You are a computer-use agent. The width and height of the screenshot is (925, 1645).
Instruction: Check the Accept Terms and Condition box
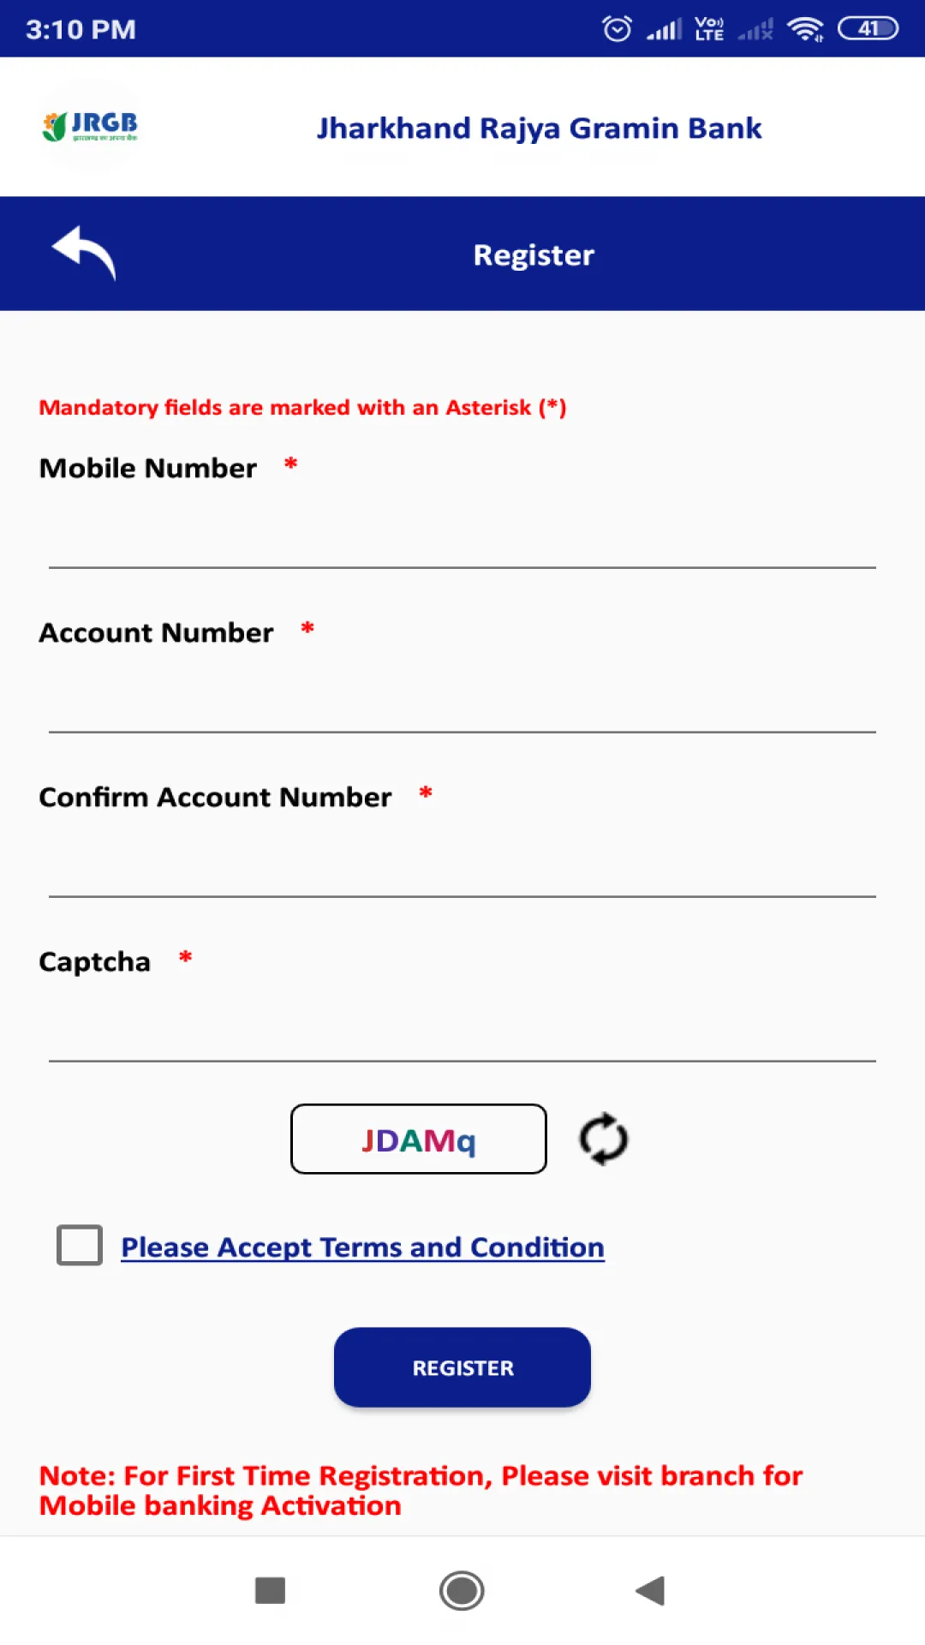point(80,1245)
